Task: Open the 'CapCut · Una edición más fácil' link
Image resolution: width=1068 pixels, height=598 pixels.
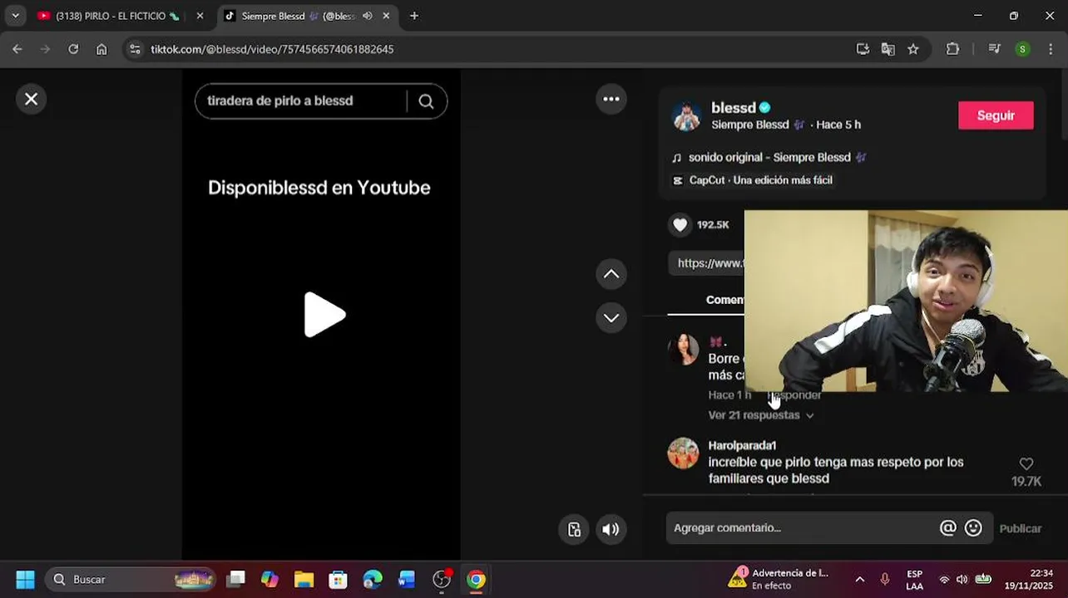Action: point(753,180)
